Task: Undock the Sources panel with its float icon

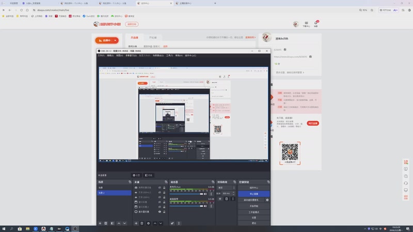Action: (x=166, y=182)
